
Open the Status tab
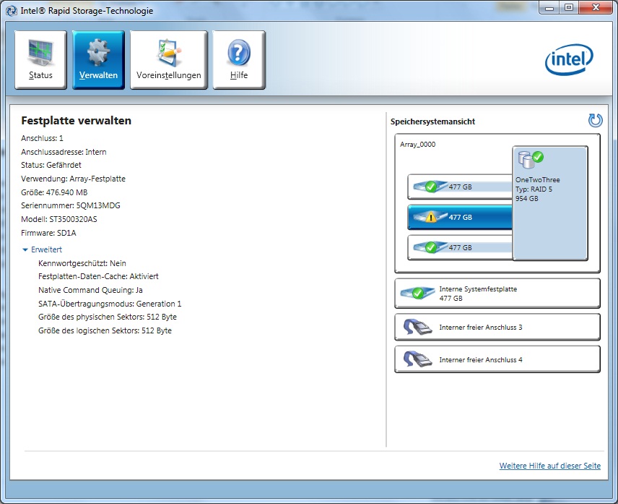(x=40, y=59)
